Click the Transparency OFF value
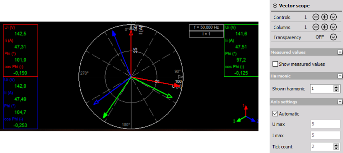 (x=320, y=37)
